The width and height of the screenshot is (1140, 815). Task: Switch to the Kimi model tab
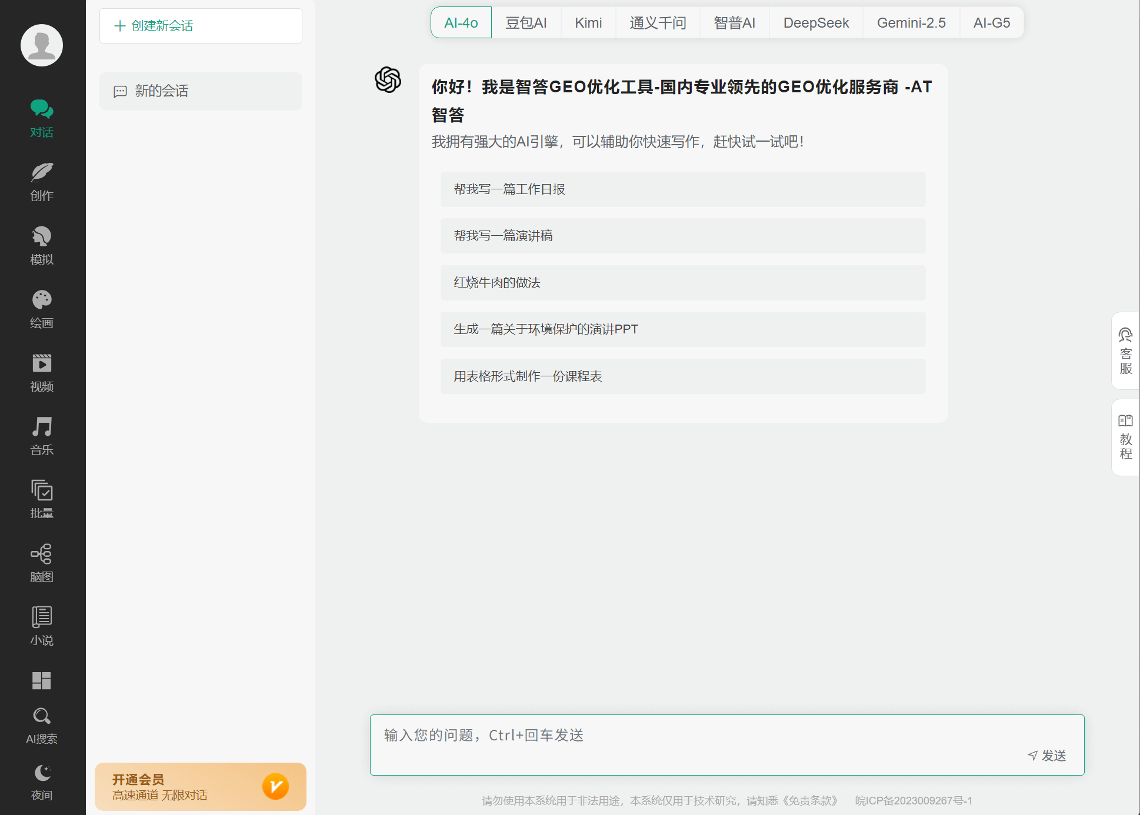tap(588, 23)
